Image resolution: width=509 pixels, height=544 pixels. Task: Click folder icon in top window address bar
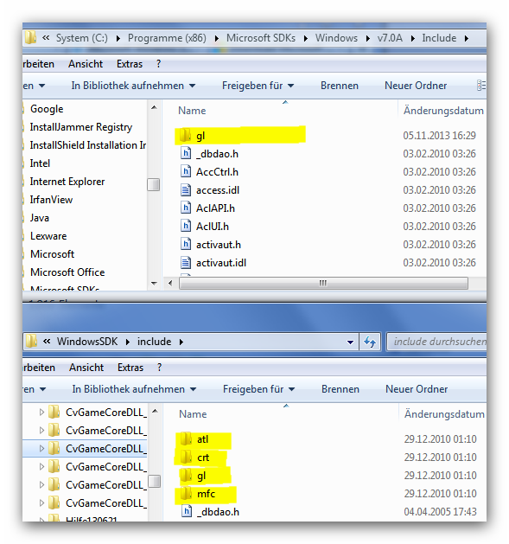(30, 37)
